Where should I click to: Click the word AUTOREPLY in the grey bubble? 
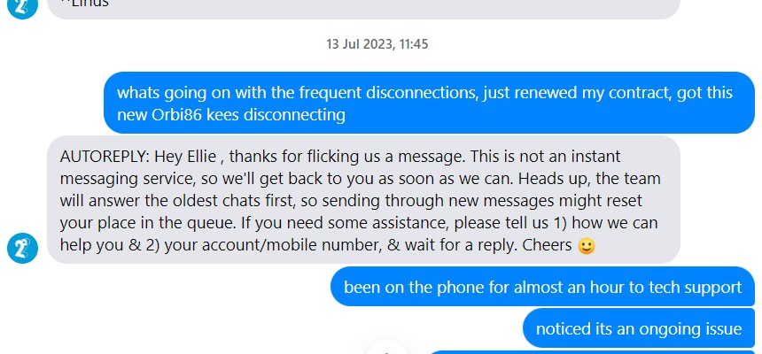105,157
